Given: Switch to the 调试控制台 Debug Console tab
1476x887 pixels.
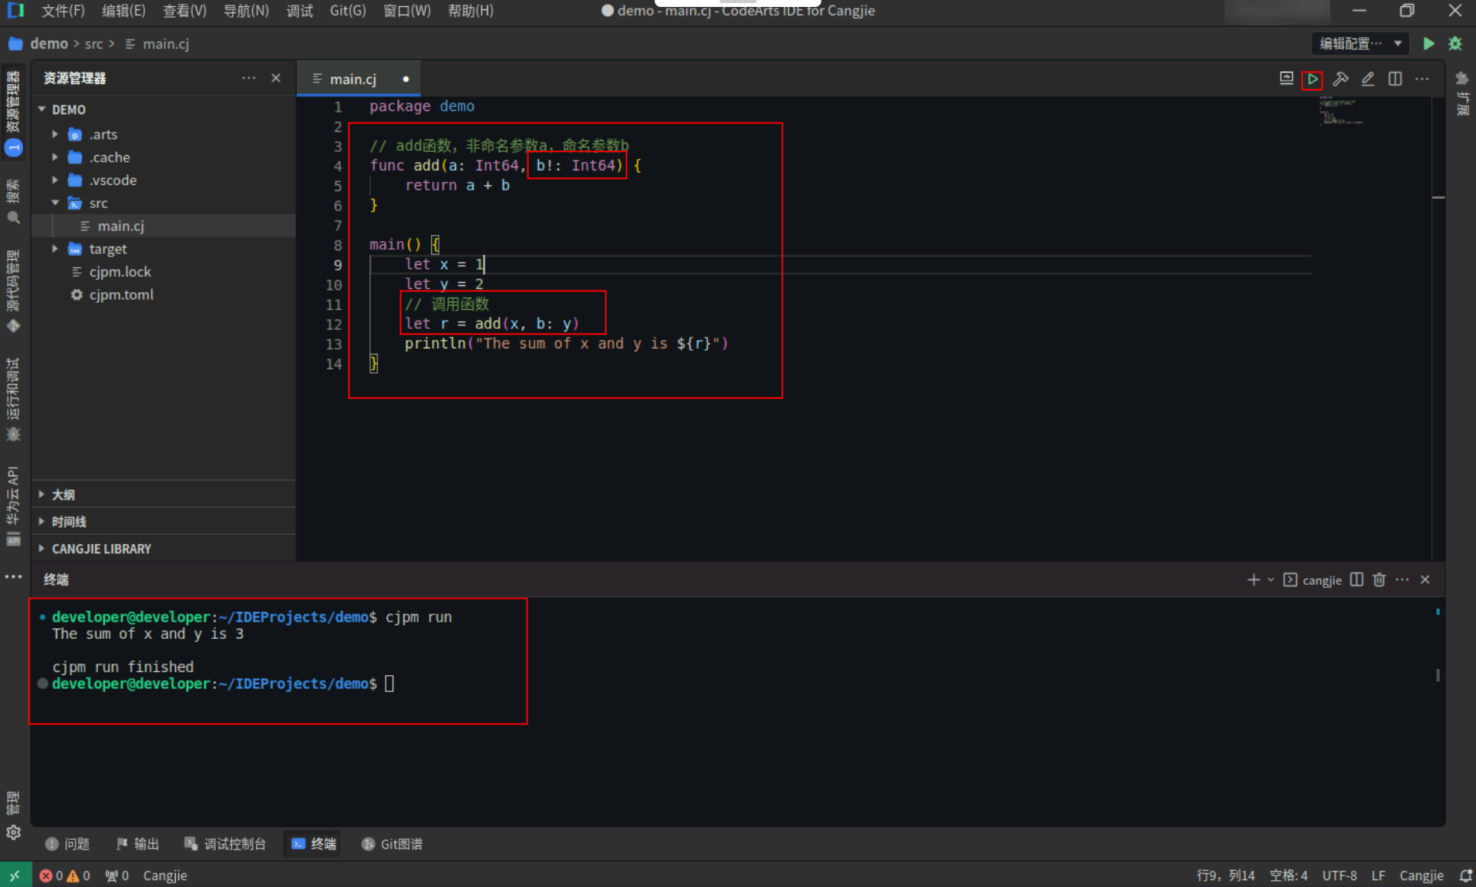Looking at the screenshot, I should click(225, 844).
